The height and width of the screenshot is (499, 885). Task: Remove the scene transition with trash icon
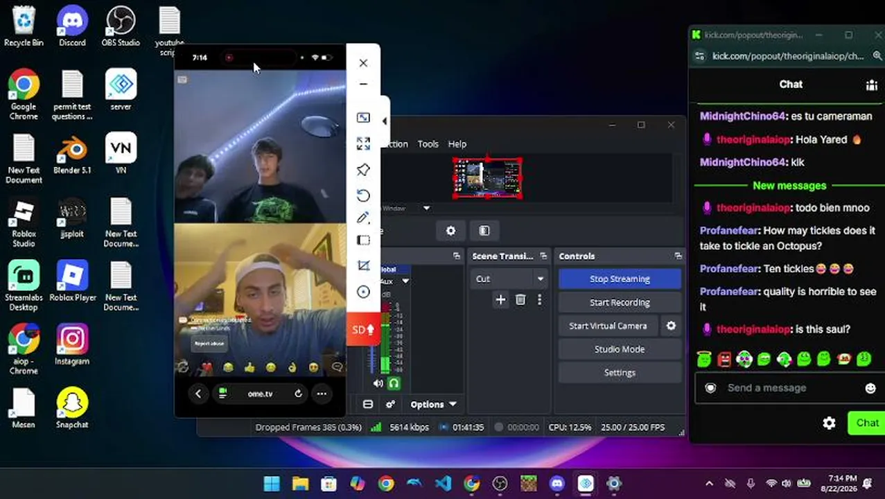[520, 299]
